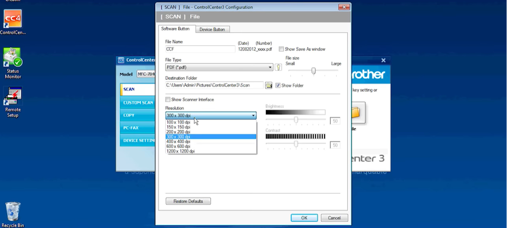Choose 400 x 400 dpi resolution
The width and height of the screenshot is (507, 228).
tap(211, 141)
